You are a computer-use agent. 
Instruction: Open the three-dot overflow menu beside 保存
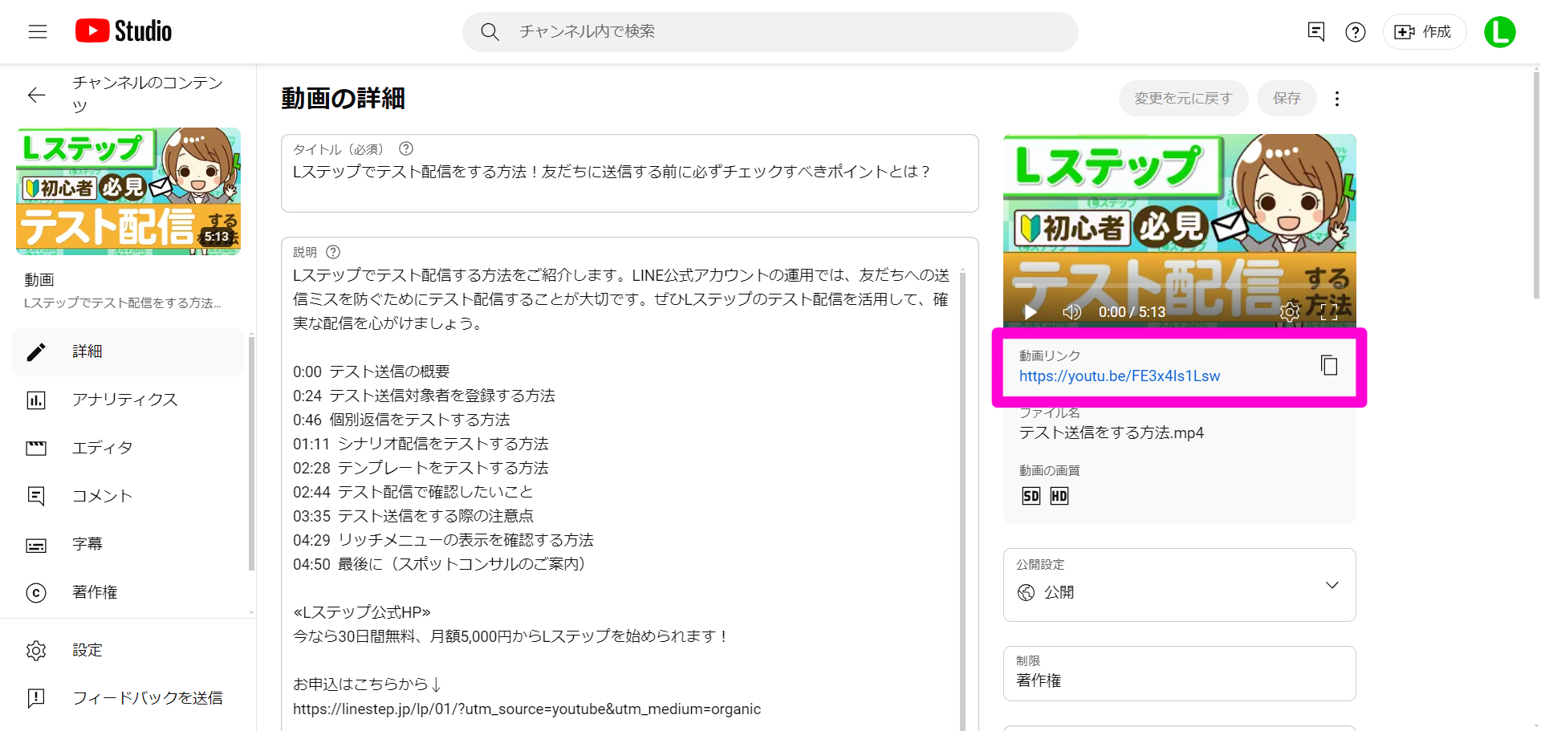point(1336,98)
